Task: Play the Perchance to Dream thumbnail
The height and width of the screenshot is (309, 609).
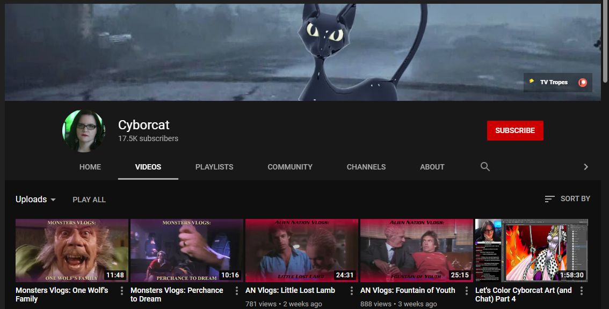Action: [x=187, y=251]
